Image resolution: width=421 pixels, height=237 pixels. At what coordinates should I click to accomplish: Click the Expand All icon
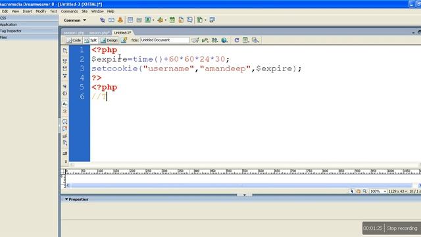[x=65, y=76]
